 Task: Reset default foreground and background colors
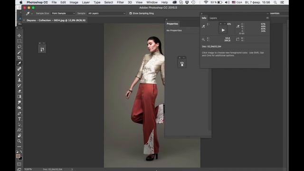17,152
